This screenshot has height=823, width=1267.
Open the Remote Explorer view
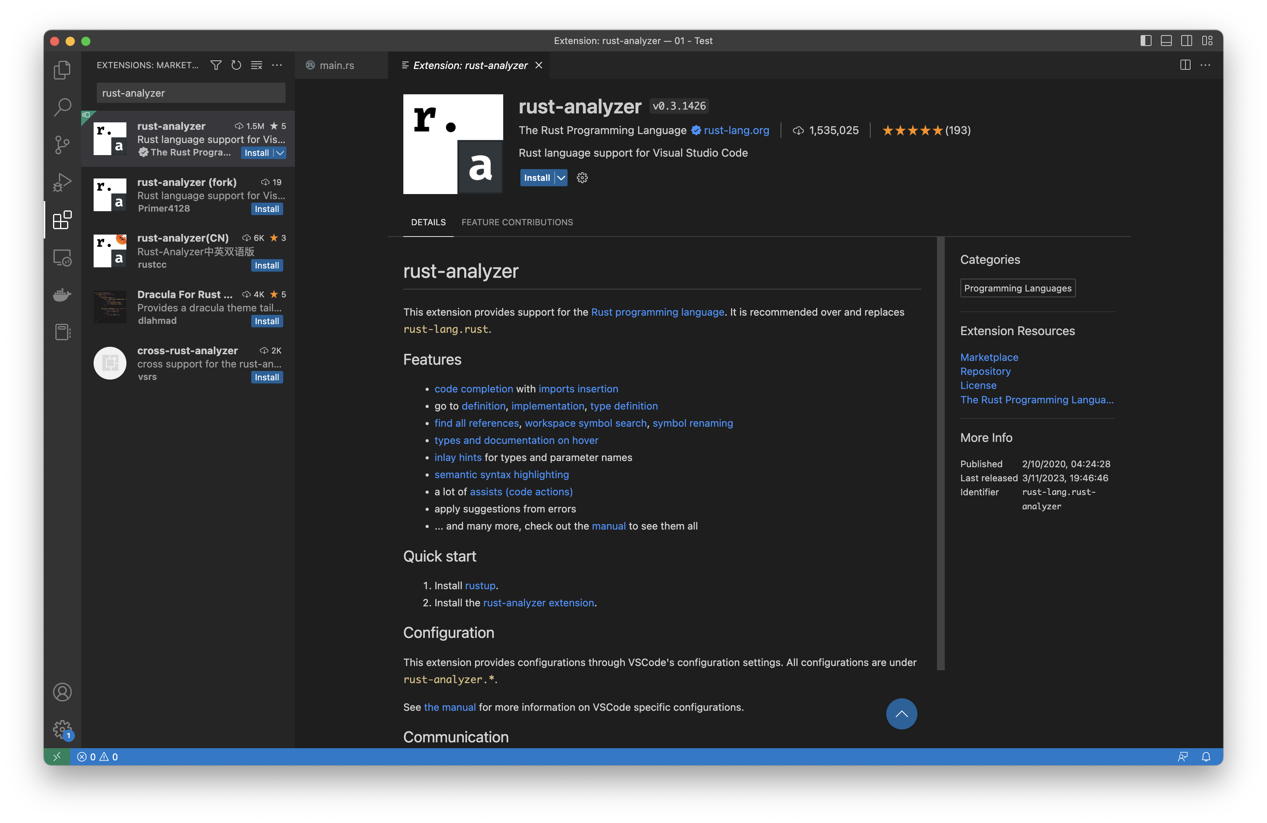(62, 258)
